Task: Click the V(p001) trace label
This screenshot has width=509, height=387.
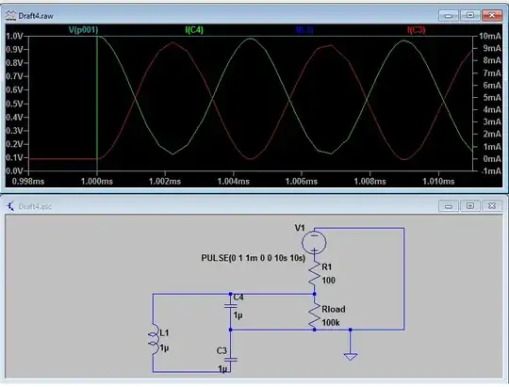Action: tap(83, 30)
